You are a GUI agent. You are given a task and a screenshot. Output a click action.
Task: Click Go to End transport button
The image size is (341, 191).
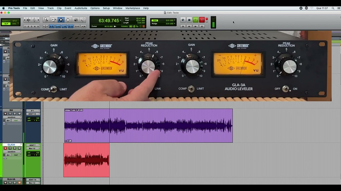click(x=202, y=26)
